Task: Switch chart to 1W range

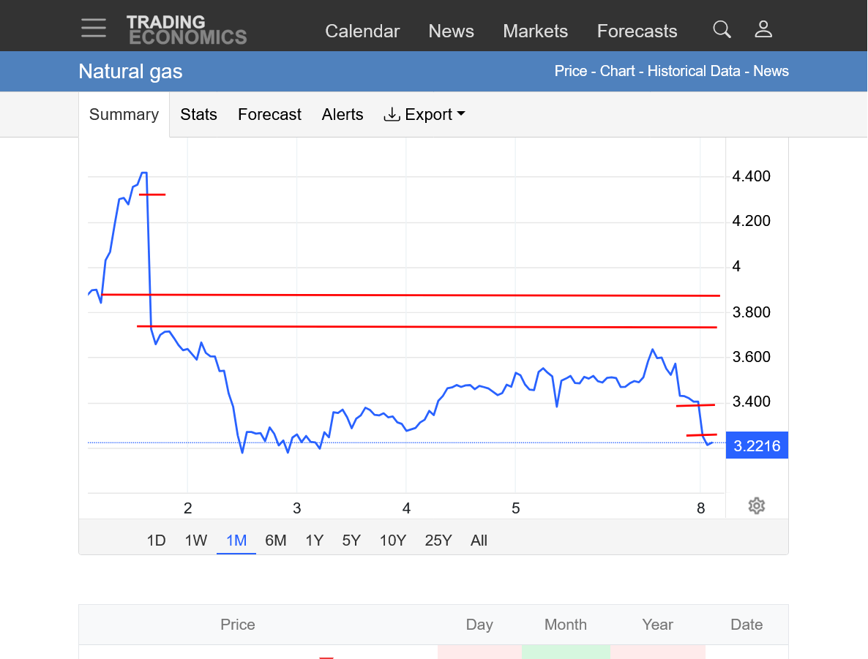Action: tap(196, 541)
